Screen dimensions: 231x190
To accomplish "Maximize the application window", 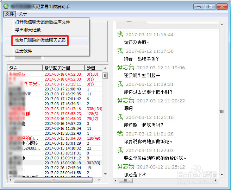I will tap(210, 7).
